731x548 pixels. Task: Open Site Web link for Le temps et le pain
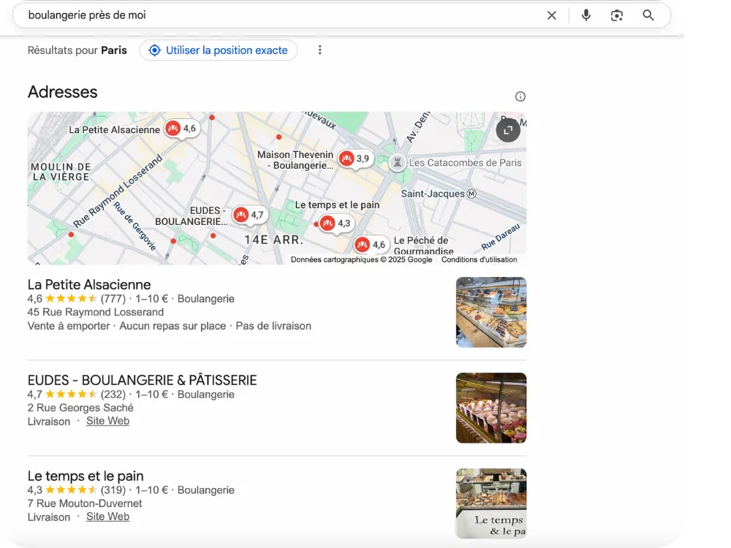pos(107,517)
